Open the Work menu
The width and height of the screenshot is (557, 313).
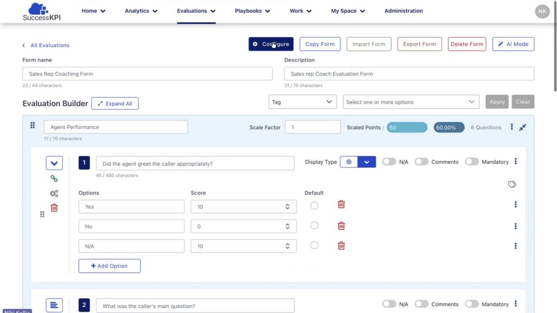(x=300, y=11)
